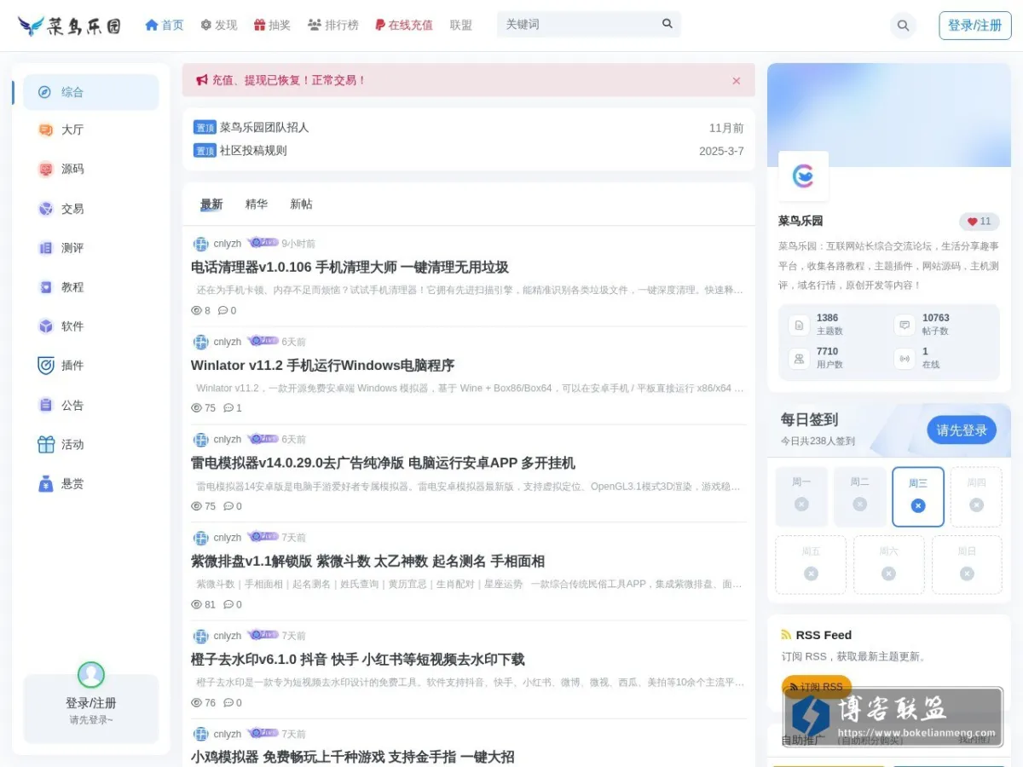Click the sidebar user avatar icon
The image size is (1023, 767).
pyautogui.click(x=91, y=675)
